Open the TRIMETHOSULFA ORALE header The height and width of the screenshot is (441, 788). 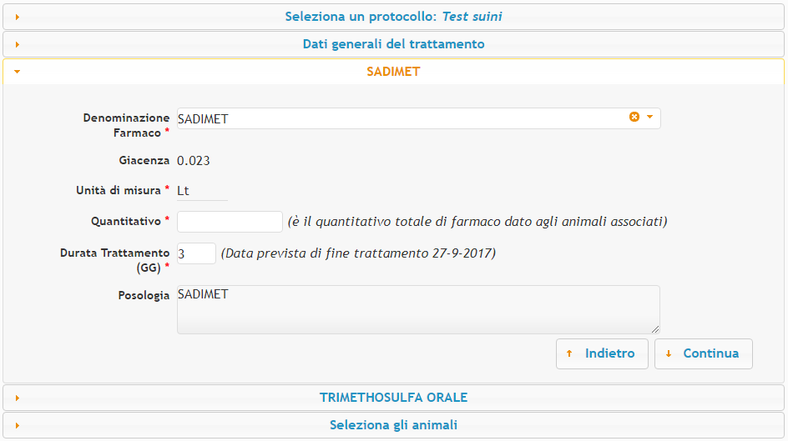393,398
